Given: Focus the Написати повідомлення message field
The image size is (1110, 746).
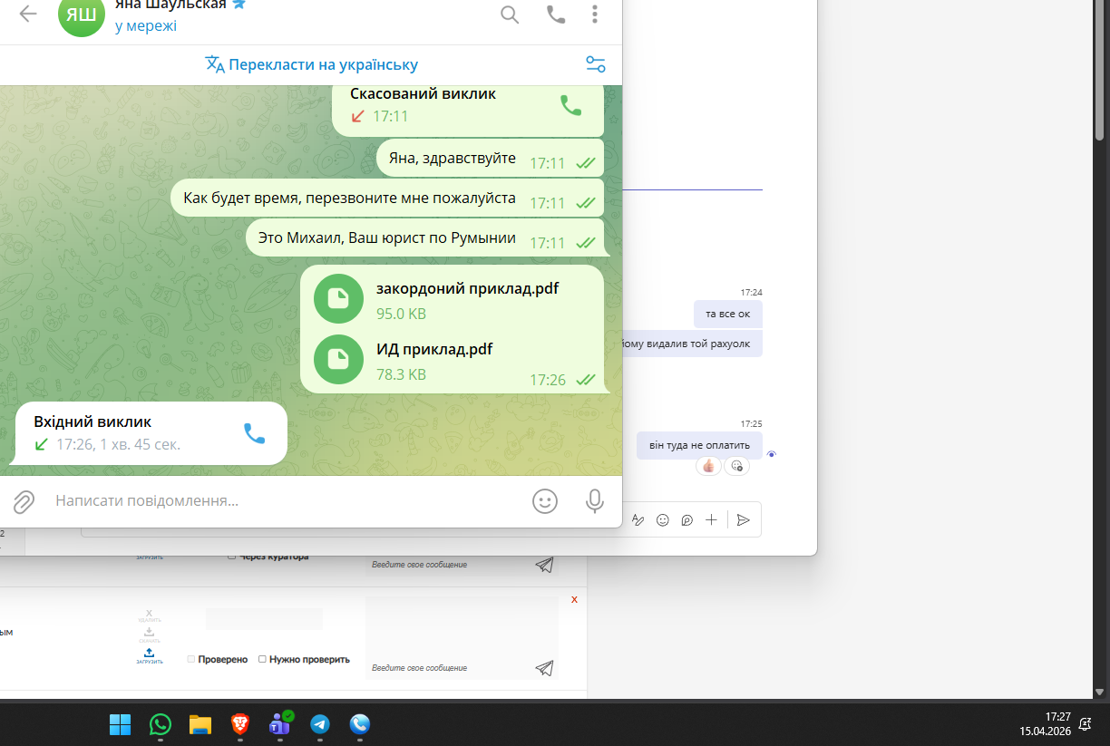Looking at the screenshot, I should tap(286, 500).
